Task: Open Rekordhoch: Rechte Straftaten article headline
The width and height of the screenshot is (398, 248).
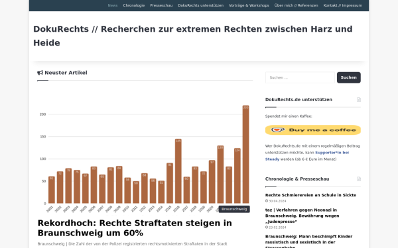Action: coord(135,228)
